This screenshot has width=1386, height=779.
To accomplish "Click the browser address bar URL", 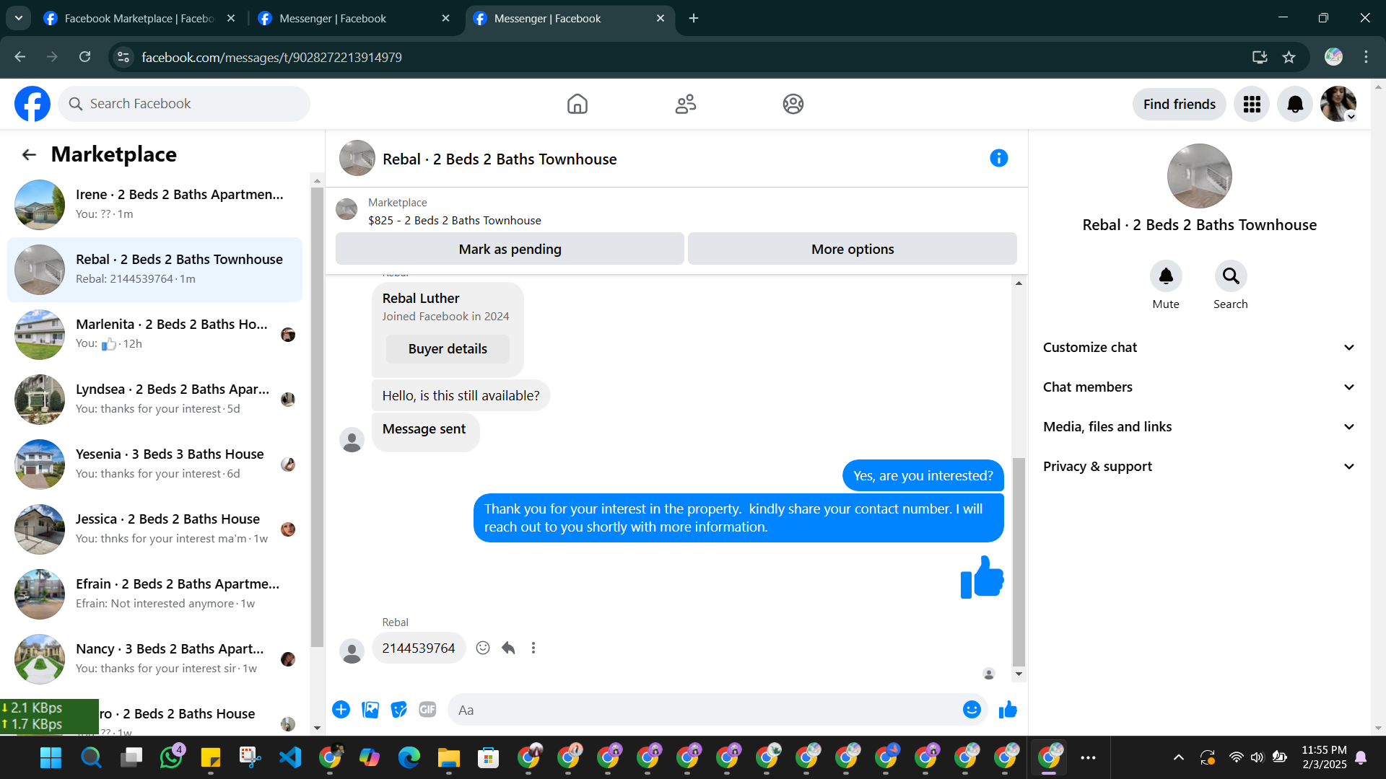I will pyautogui.click(x=271, y=58).
